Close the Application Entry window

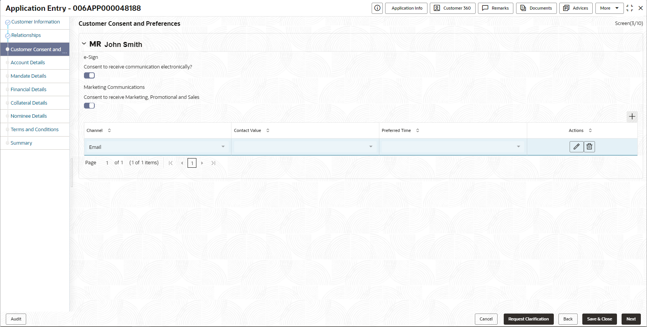point(640,8)
